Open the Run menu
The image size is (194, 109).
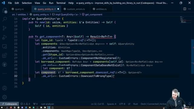tap(51, 3)
